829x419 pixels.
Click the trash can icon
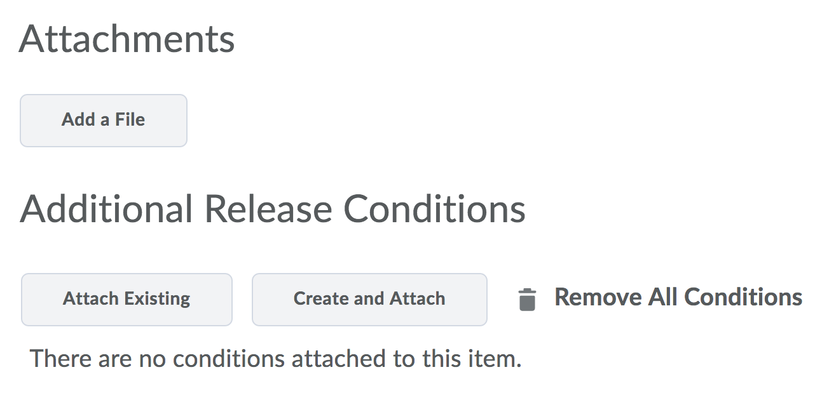[x=527, y=299]
